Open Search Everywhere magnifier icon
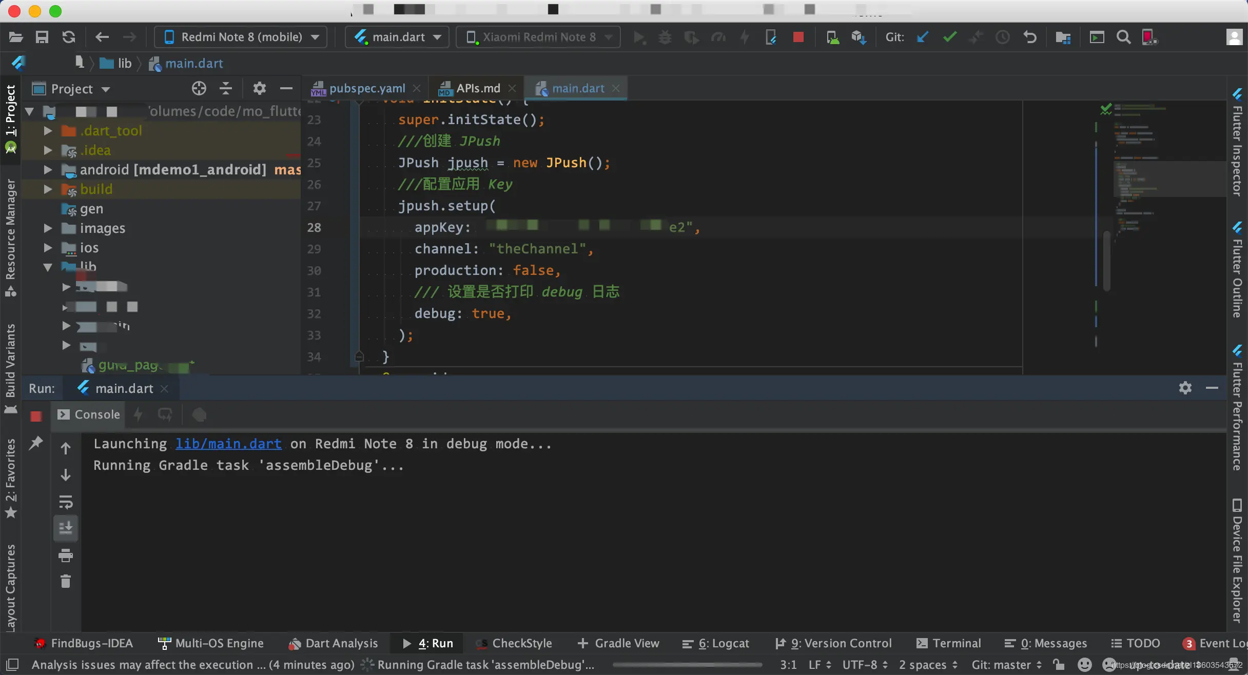The width and height of the screenshot is (1248, 675). (1123, 37)
